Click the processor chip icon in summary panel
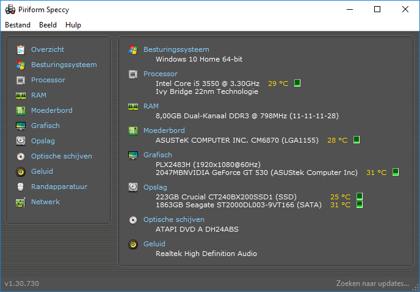The height and width of the screenshot is (292, 420). 133,74
